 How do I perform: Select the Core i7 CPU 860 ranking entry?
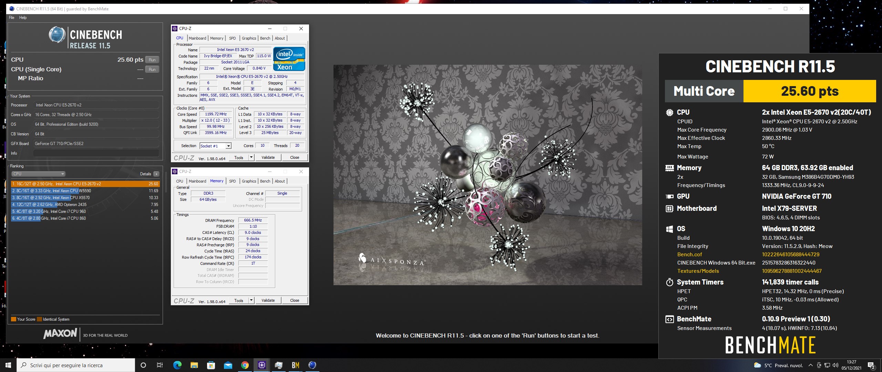click(85, 218)
